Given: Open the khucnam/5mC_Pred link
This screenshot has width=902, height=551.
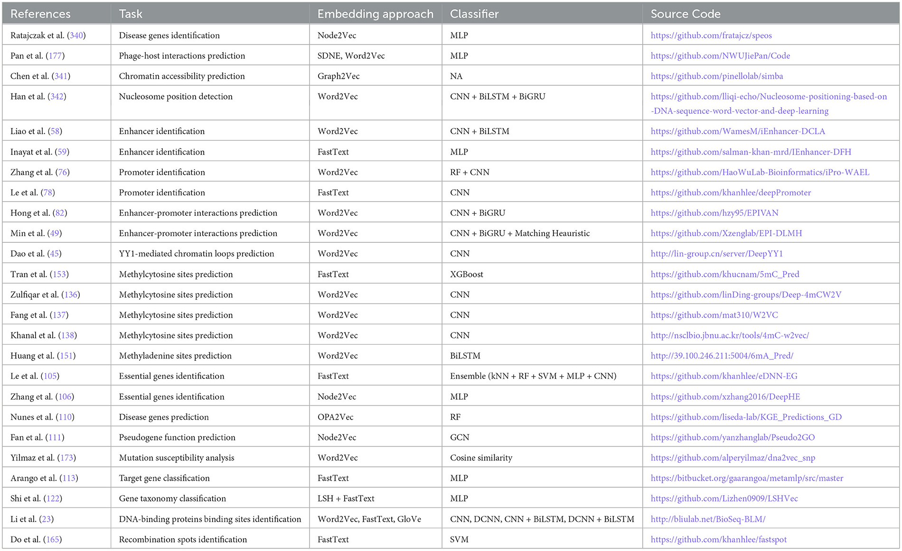Looking at the screenshot, I should point(725,275).
